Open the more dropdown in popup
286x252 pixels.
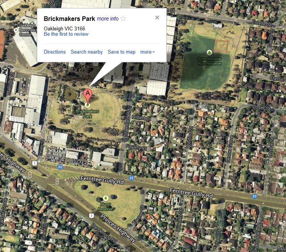(148, 52)
